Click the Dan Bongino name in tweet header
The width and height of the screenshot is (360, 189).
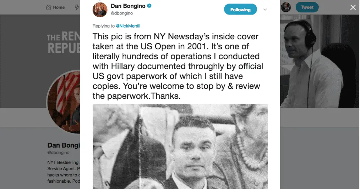[128, 6]
